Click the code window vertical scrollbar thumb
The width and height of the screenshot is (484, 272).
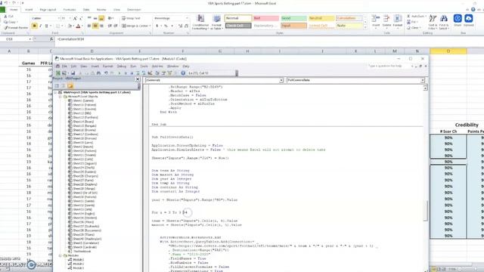point(425,211)
